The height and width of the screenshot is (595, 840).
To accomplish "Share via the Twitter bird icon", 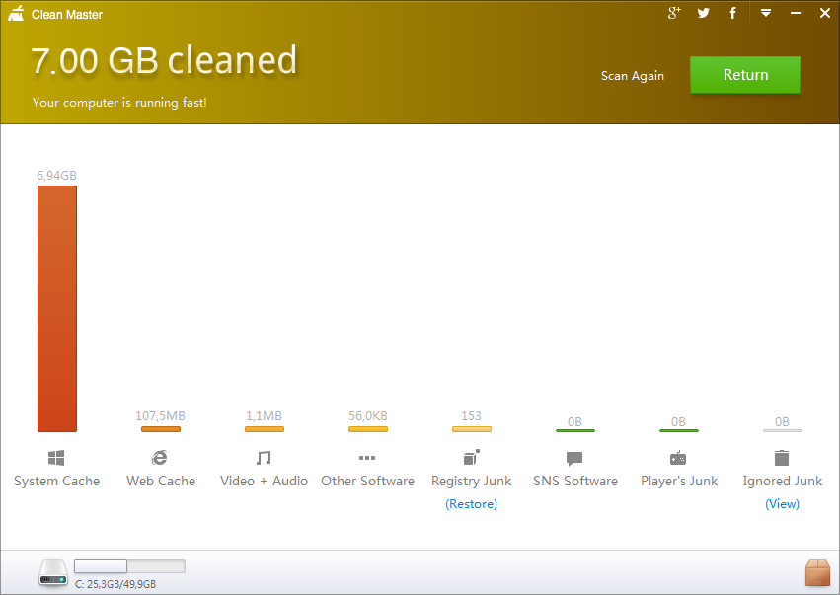I will (x=704, y=13).
